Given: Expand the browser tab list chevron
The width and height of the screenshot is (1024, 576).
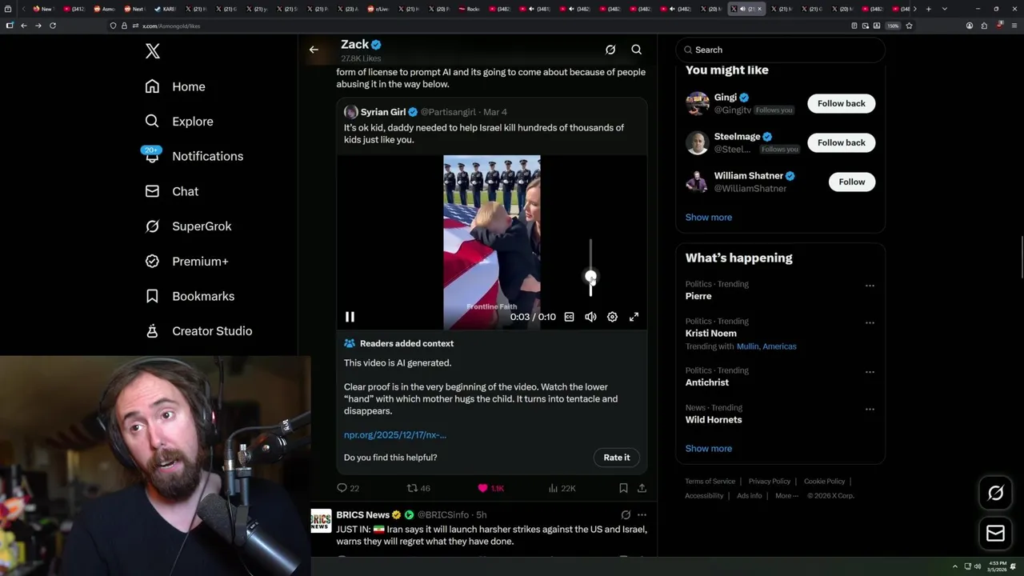Looking at the screenshot, I should (945, 9).
